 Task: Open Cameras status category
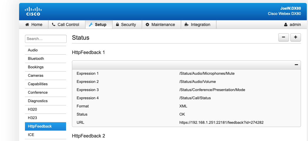pos(46,76)
